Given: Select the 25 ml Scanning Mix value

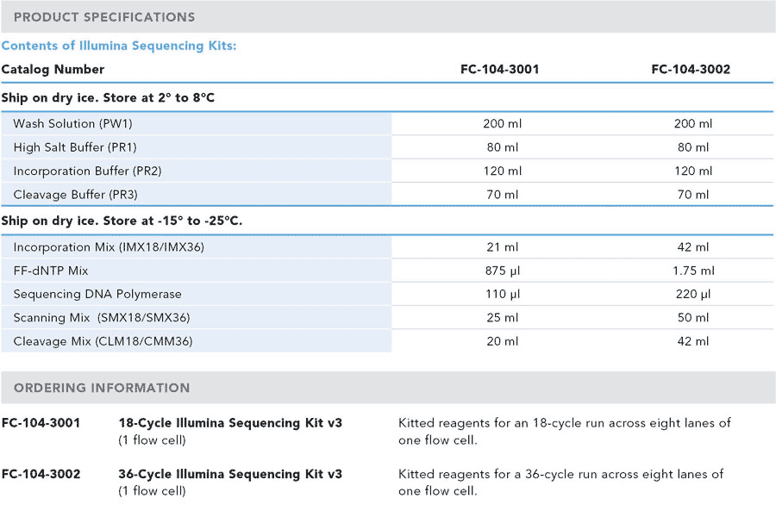Looking at the screenshot, I should pyautogui.click(x=503, y=318).
